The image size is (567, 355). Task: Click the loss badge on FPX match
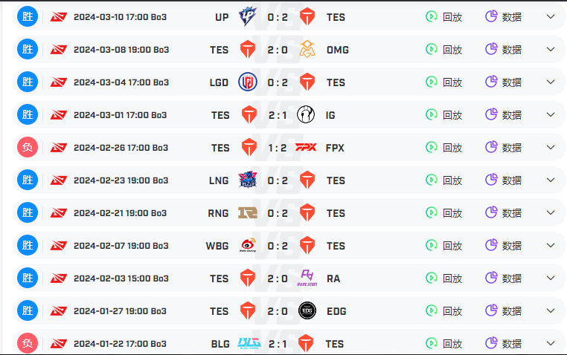pyautogui.click(x=28, y=147)
